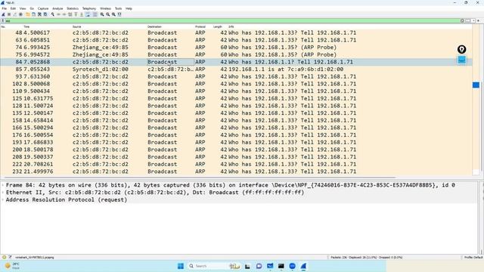This screenshot has height=272, width=484.
Task: Select packet 232 at time 21.499976
Action: click(236, 172)
